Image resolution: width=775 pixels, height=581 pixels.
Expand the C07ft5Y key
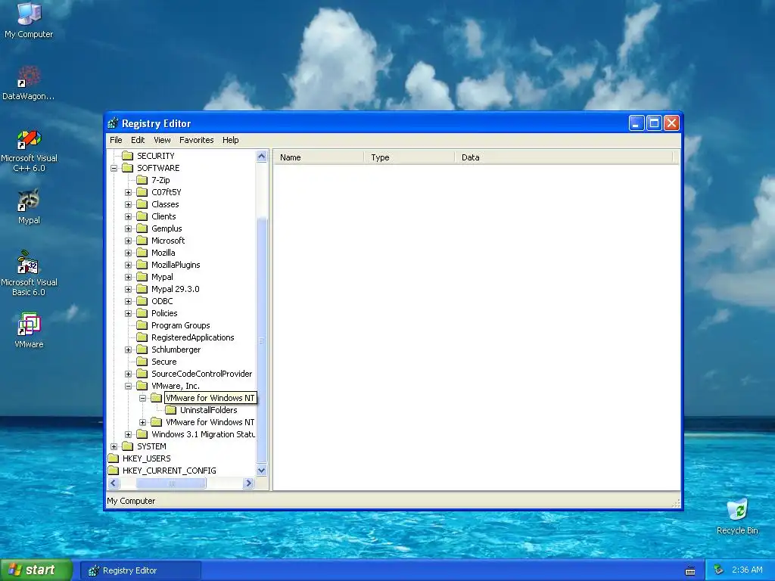click(129, 192)
